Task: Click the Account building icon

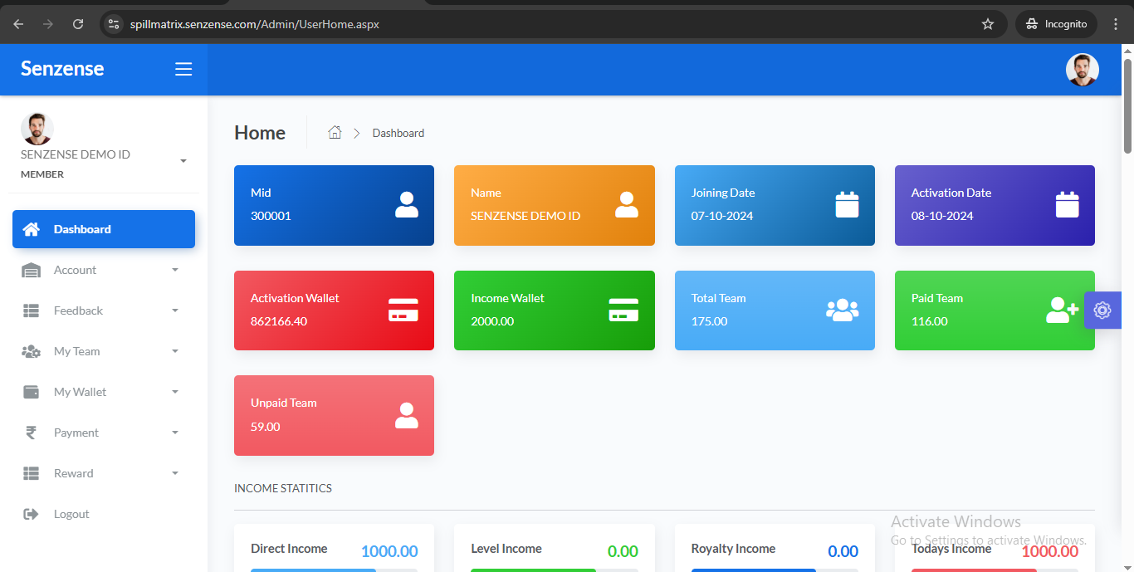Action: point(31,270)
